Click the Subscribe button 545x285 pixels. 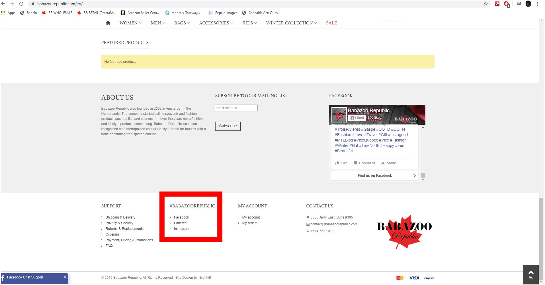tap(228, 126)
